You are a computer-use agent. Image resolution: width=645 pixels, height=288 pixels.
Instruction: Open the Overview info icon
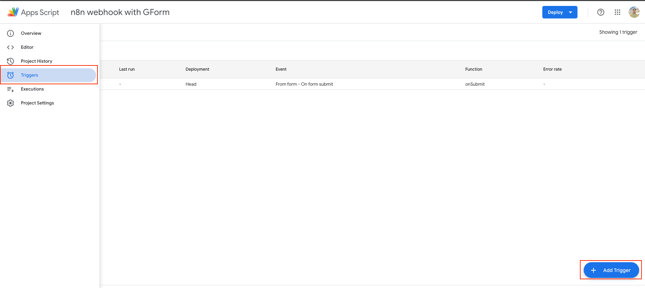tap(10, 33)
